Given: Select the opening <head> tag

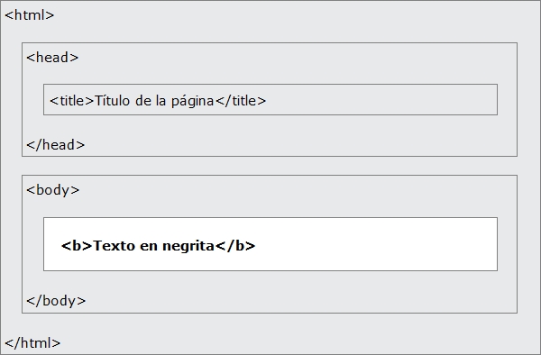Looking at the screenshot, I should coord(52,58).
